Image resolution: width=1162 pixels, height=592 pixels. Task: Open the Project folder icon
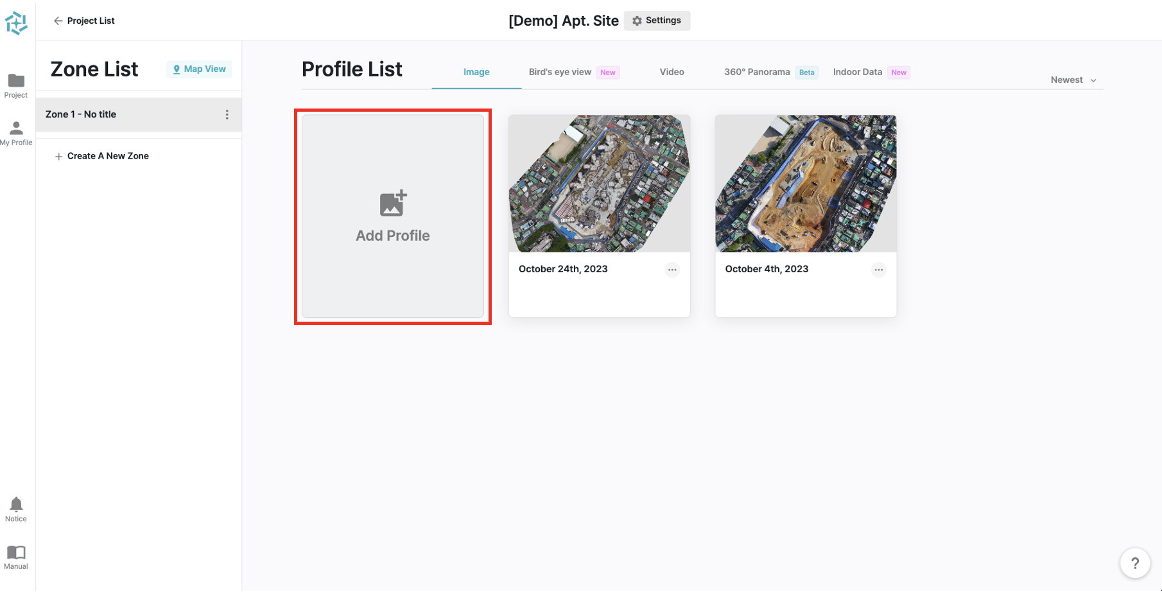pyautogui.click(x=16, y=81)
